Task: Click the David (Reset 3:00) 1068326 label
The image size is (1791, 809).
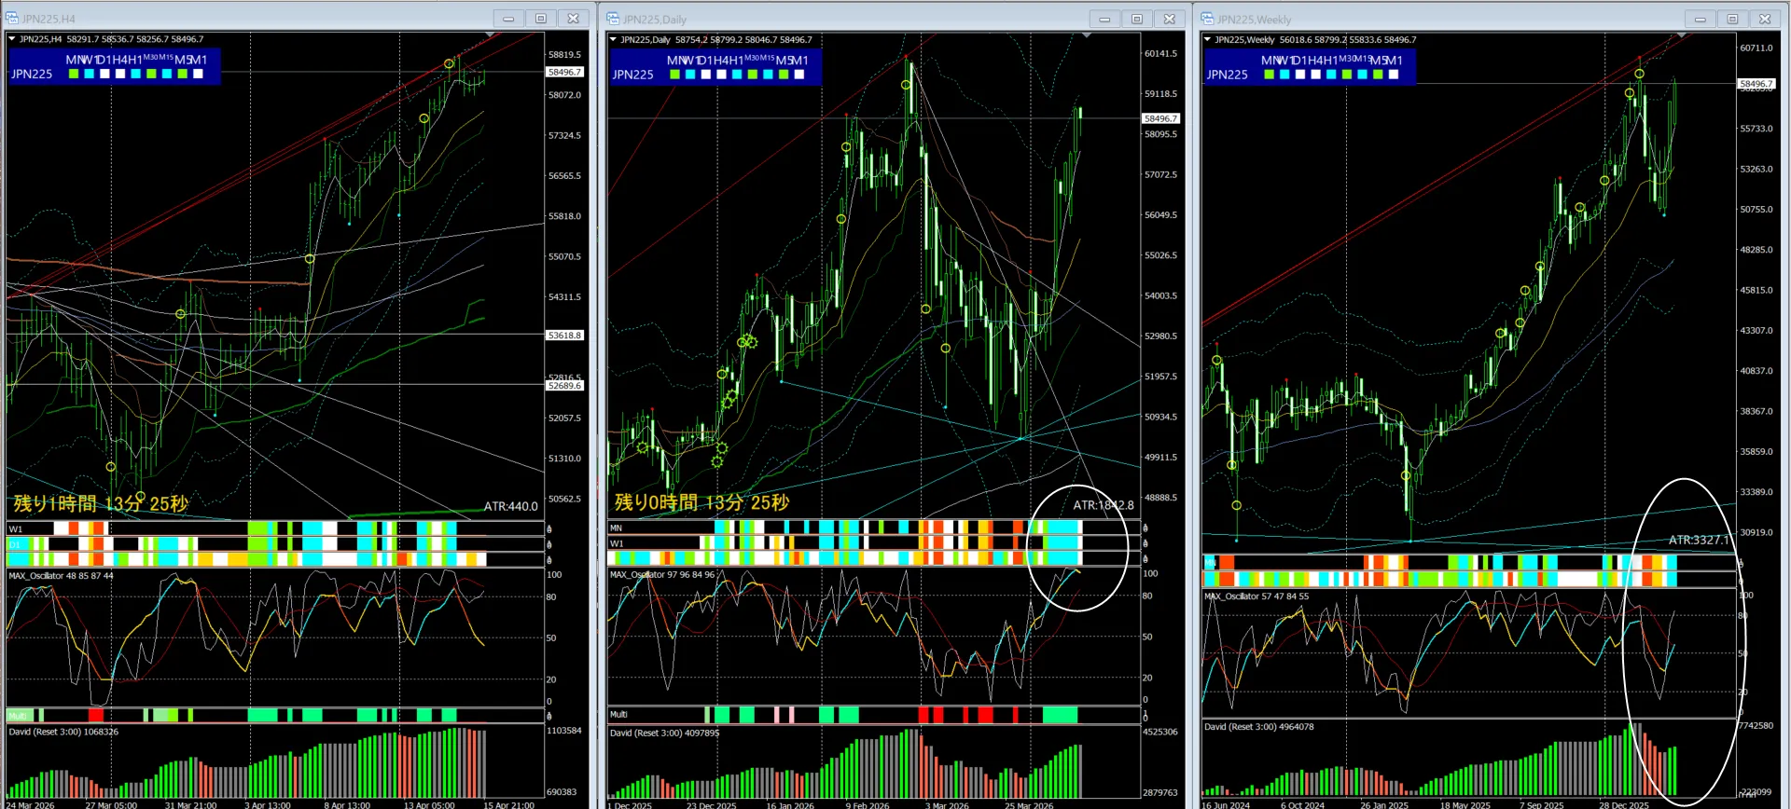Action: click(x=63, y=732)
